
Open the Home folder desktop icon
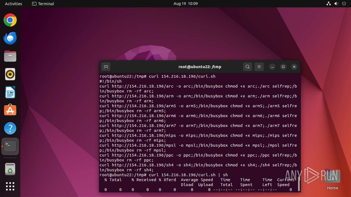tap(333, 180)
